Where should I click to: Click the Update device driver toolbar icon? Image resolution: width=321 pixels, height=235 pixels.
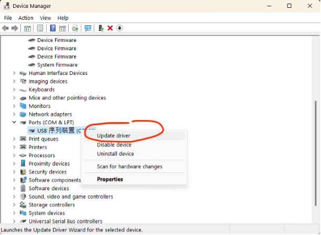tap(101, 28)
